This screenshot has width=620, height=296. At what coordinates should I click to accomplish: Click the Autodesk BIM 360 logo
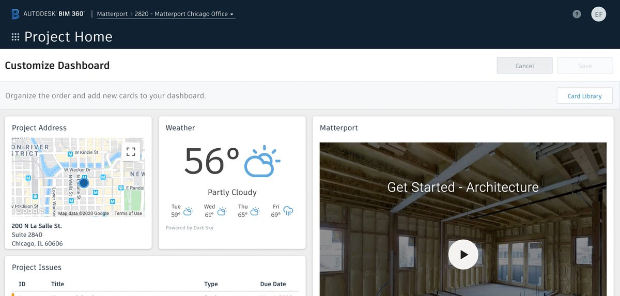48,14
